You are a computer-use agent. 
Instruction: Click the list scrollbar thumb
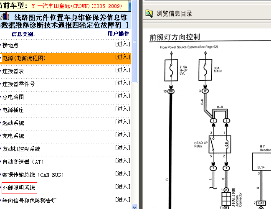134,41
